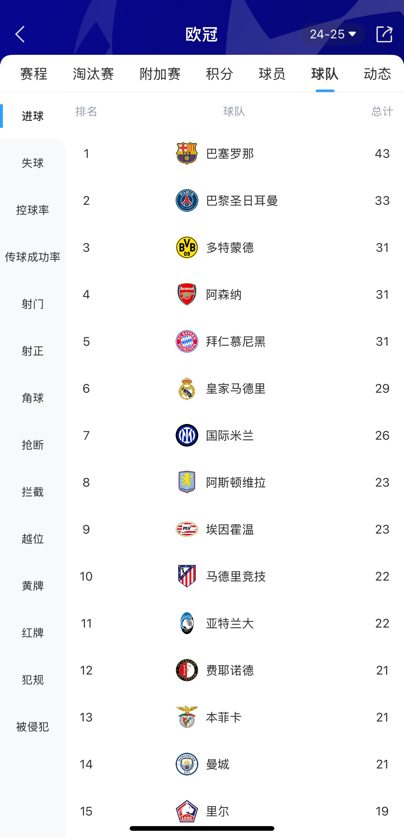404x838 pixels.
Task: Open the 阿斯顿维拉 team name
Action: [x=236, y=483]
